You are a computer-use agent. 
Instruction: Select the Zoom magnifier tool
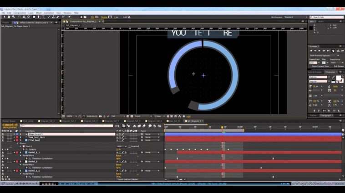[13, 17]
